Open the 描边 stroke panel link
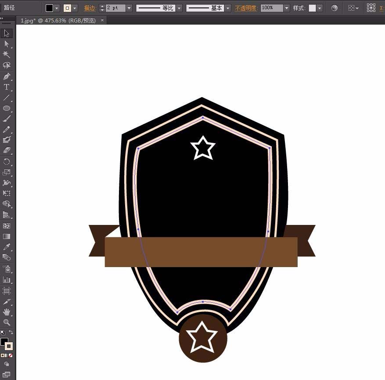The height and width of the screenshot is (380, 385). coord(90,8)
